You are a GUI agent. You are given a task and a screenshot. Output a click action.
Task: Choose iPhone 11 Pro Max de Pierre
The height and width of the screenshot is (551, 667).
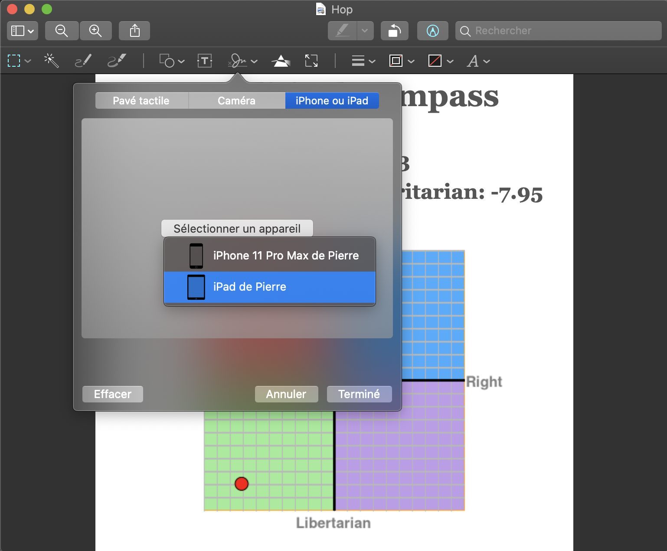click(x=270, y=256)
